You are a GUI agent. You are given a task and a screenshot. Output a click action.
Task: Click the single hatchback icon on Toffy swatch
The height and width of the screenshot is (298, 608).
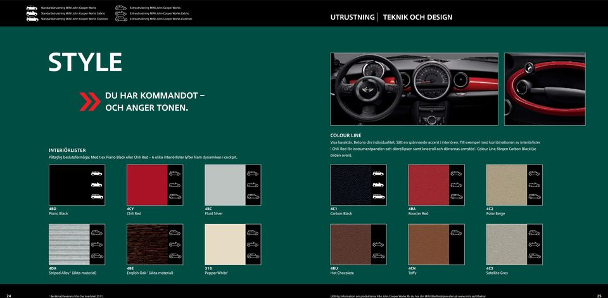click(x=456, y=232)
